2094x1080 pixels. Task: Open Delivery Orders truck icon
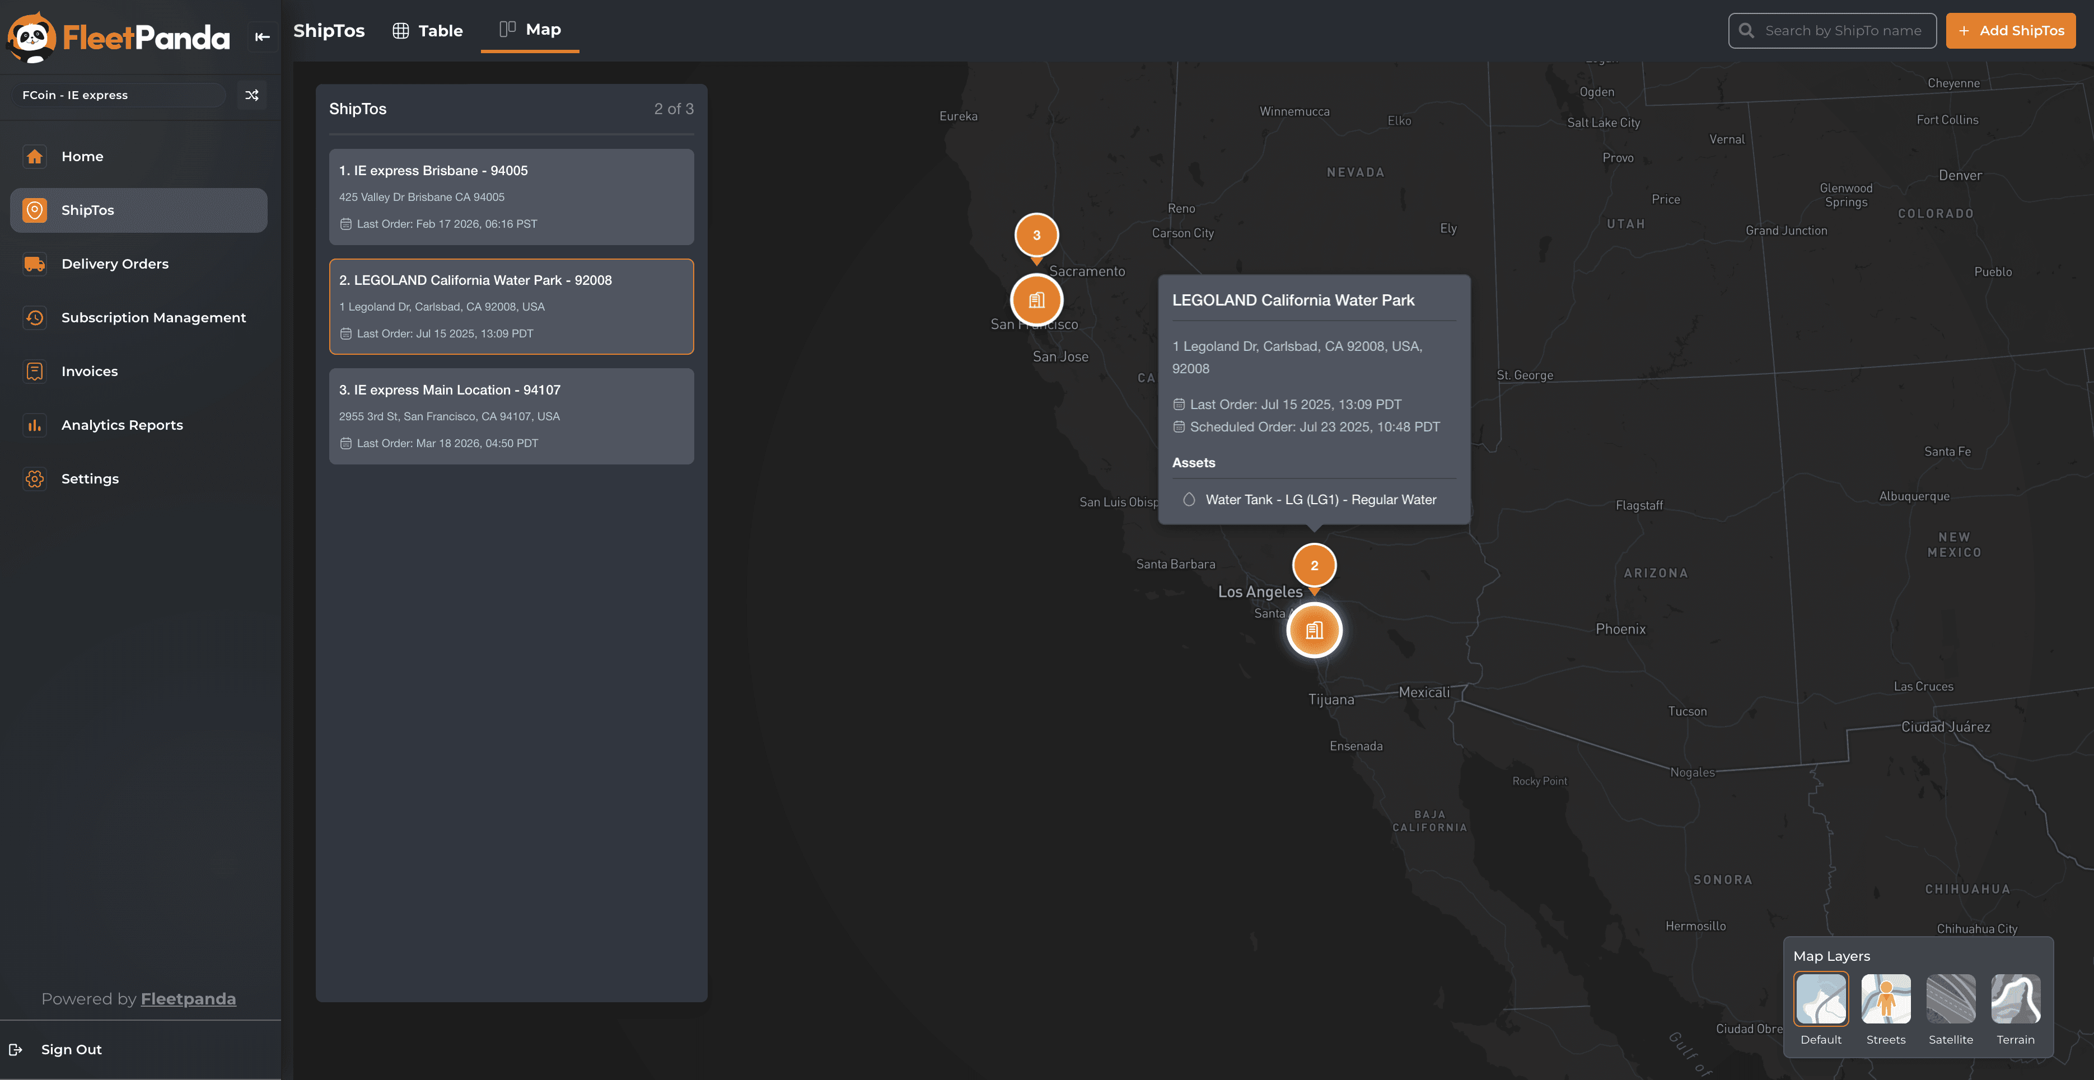(34, 264)
